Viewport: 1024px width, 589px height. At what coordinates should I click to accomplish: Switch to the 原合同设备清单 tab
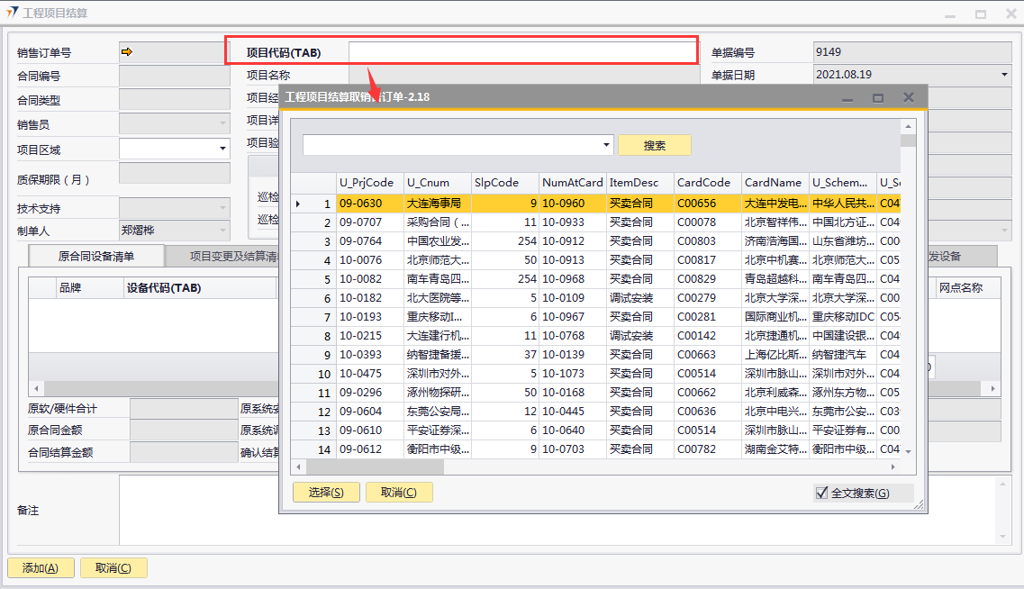click(x=96, y=256)
